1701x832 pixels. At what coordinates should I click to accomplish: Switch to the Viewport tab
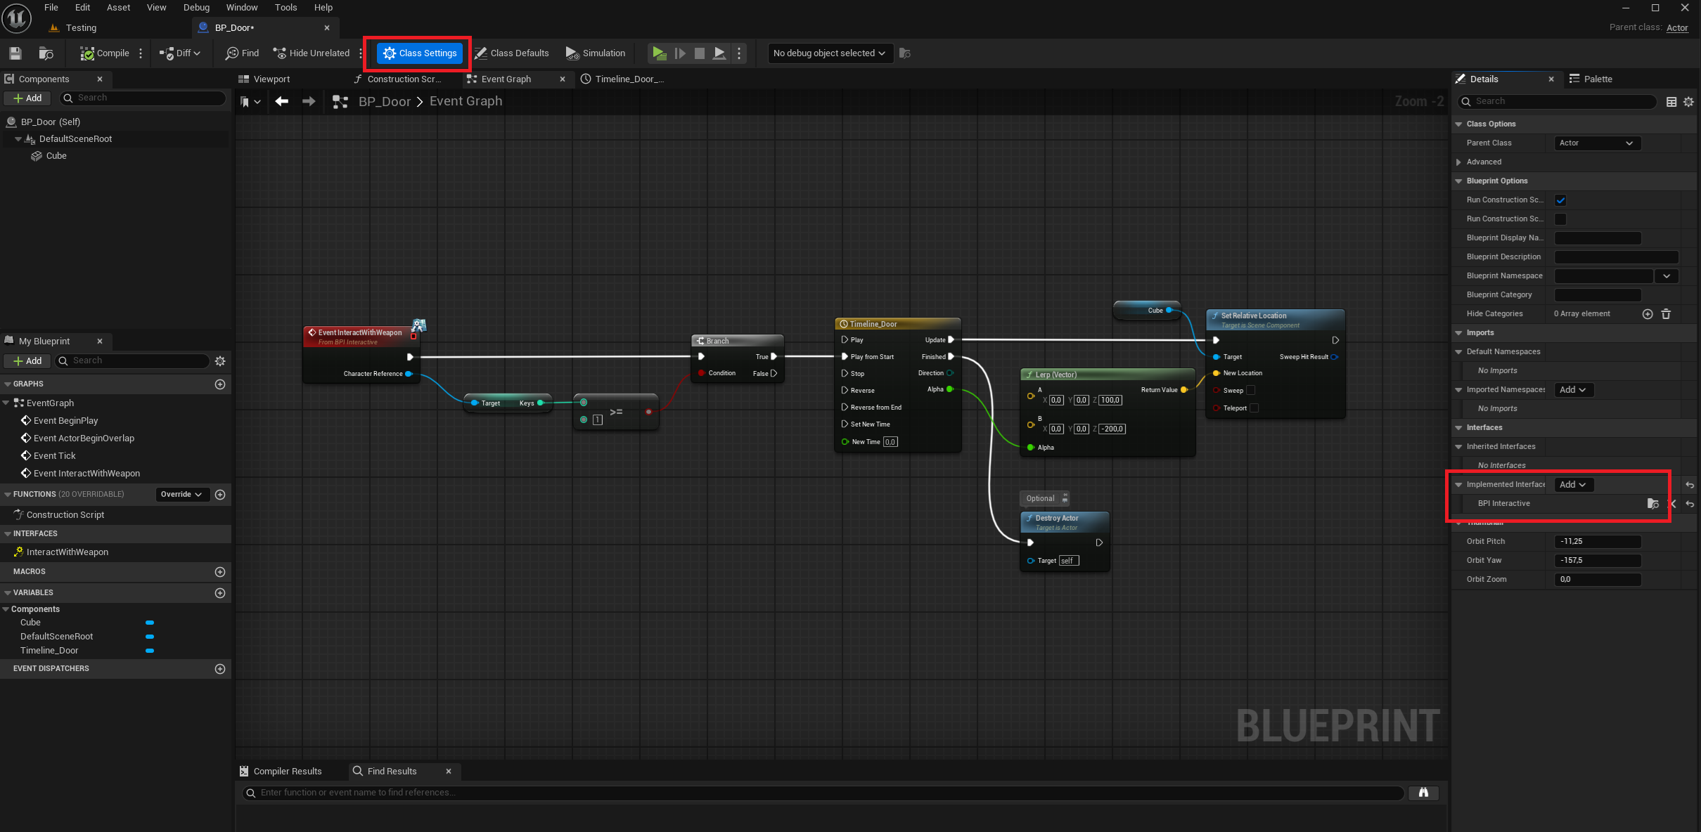coord(271,79)
